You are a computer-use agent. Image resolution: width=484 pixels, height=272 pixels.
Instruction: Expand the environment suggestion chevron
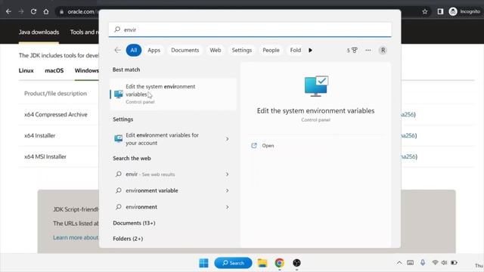(x=227, y=207)
